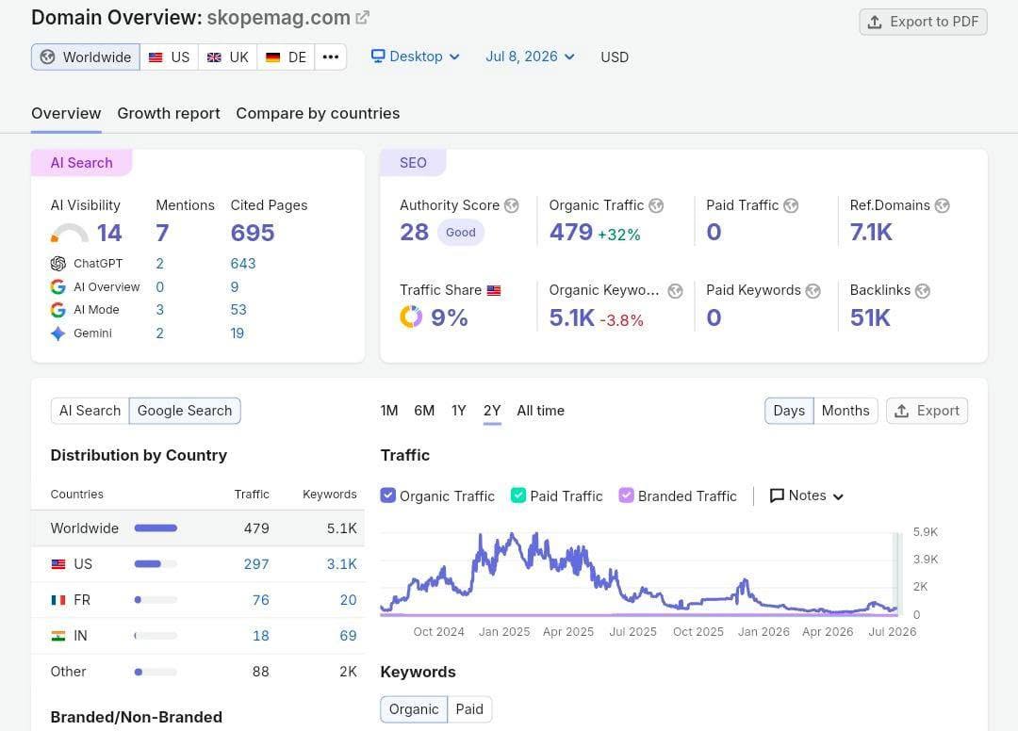Uncheck the Branded Traffic checkbox
Image resolution: width=1018 pixels, height=731 pixels.
(626, 495)
